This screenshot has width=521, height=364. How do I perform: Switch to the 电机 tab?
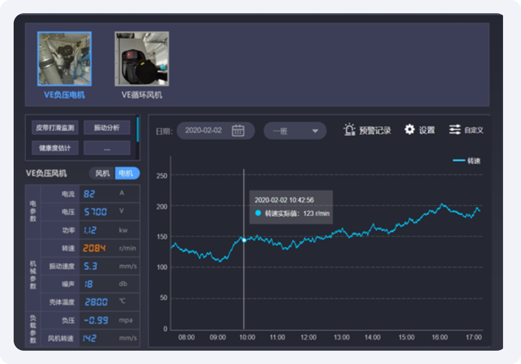pyautogui.click(x=127, y=173)
